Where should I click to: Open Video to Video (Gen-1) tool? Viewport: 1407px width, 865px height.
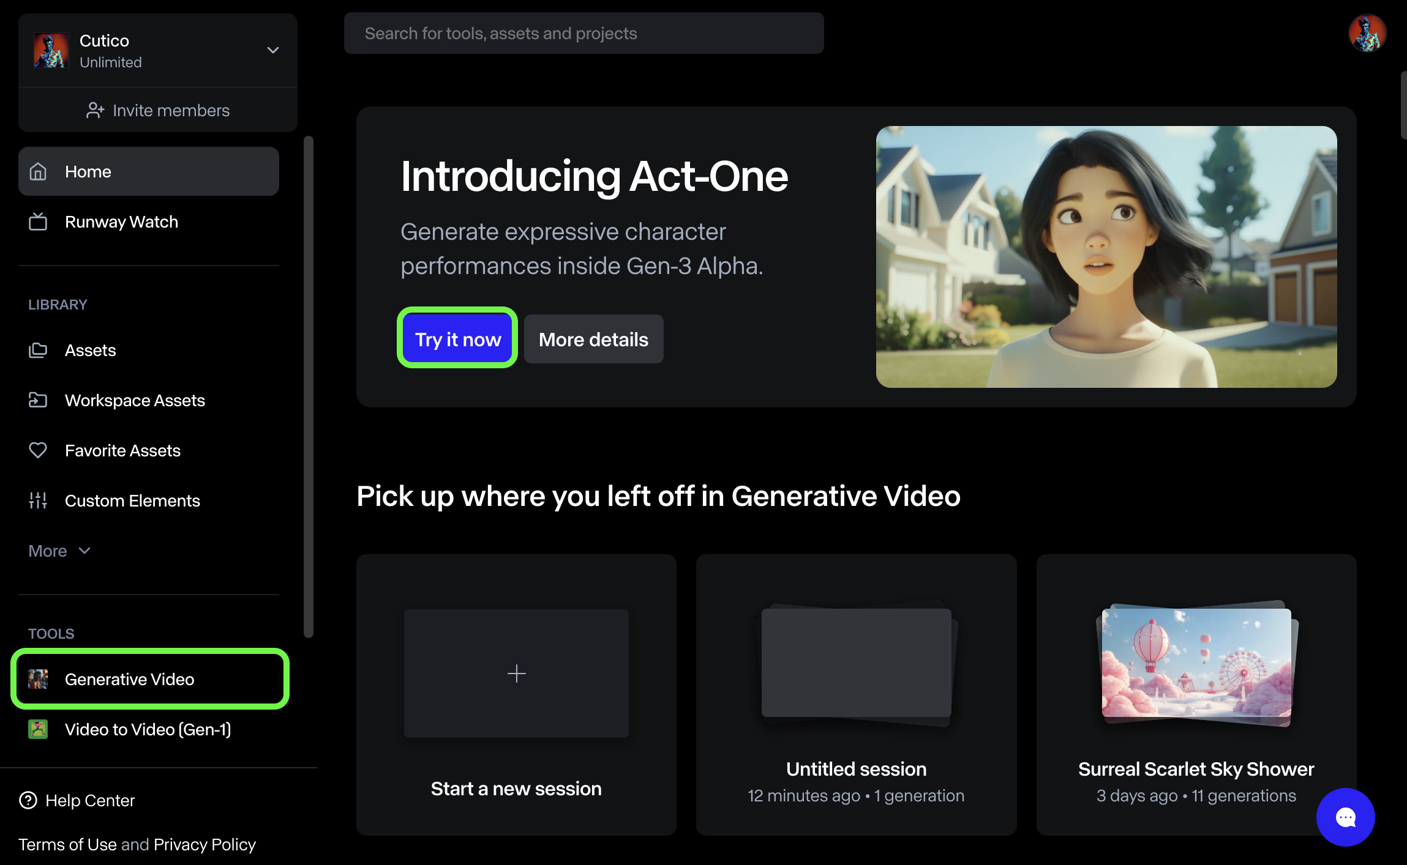tap(149, 729)
